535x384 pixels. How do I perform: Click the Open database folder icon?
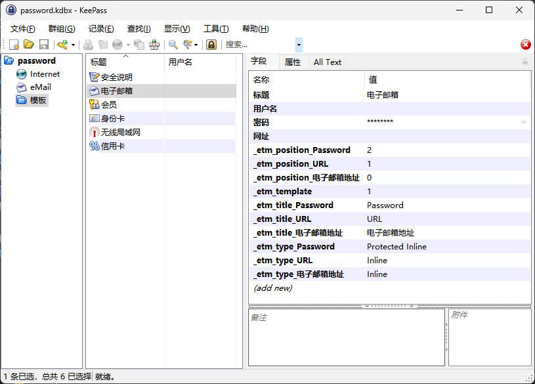[x=29, y=45]
